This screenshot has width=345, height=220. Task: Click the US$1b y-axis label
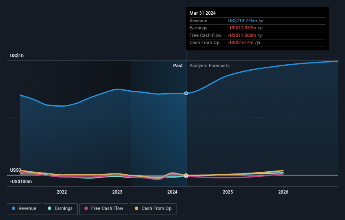[17, 55]
